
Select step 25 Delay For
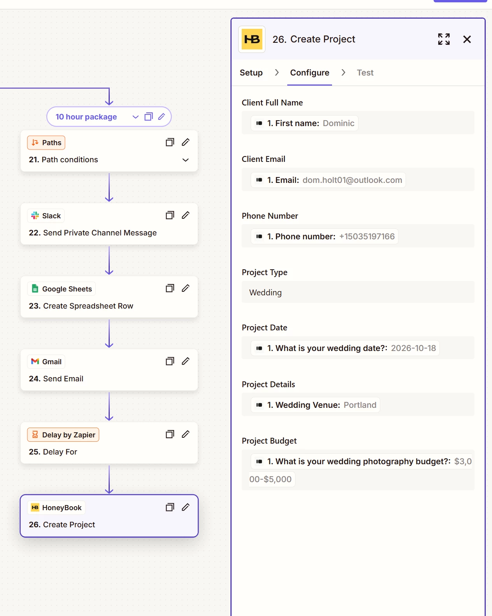[x=109, y=443]
